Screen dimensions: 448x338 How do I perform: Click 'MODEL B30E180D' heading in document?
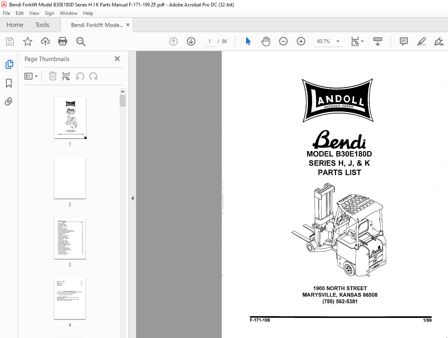[x=339, y=154]
